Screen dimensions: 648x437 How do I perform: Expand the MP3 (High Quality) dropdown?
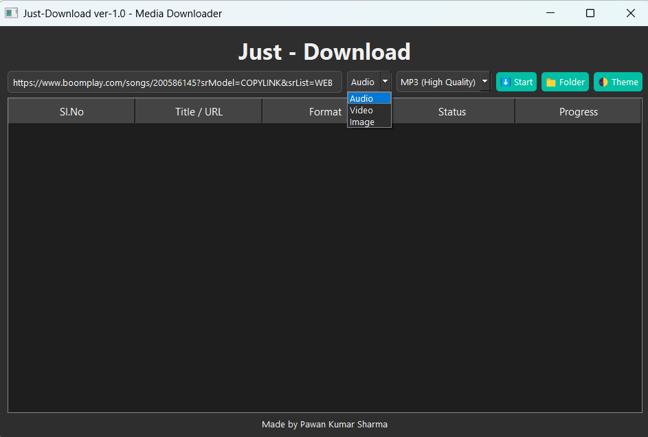click(484, 82)
